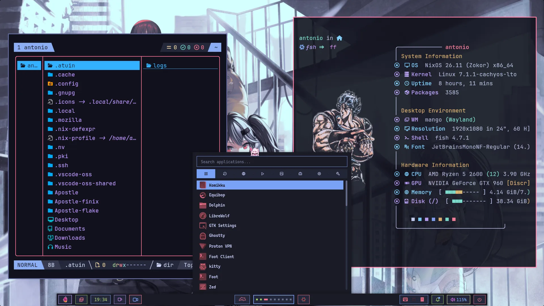Open the power menu button
544x306 pixels.
(x=479, y=299)
